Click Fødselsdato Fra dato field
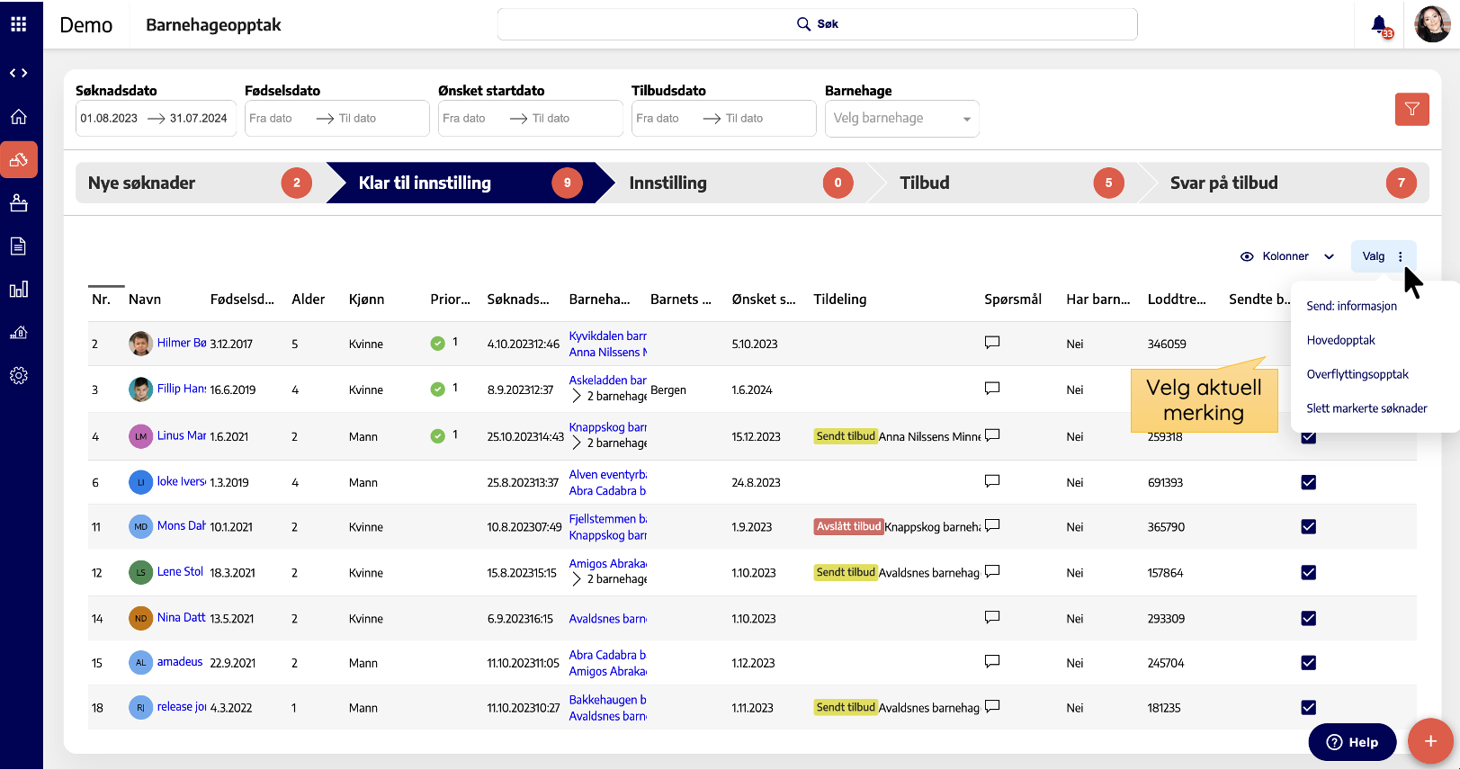This screenshot has width=1460, height=770. [x=271, y=118]
